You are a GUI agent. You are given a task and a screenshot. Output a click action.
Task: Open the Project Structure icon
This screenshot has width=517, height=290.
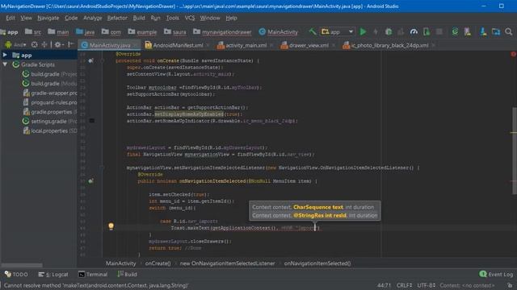click(x=495, y=31)
